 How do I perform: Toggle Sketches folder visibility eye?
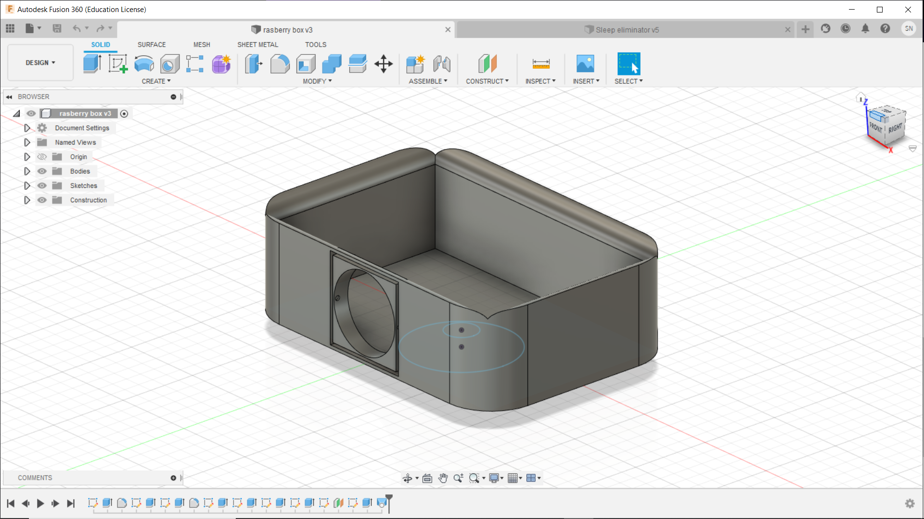[x=42, y=185]
